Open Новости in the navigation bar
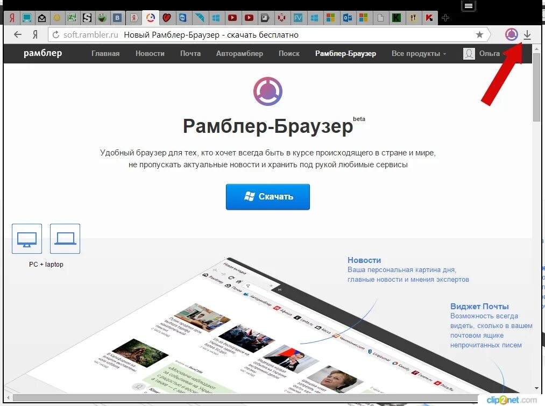This screenshot has height=406, width=545. (150, 53)
